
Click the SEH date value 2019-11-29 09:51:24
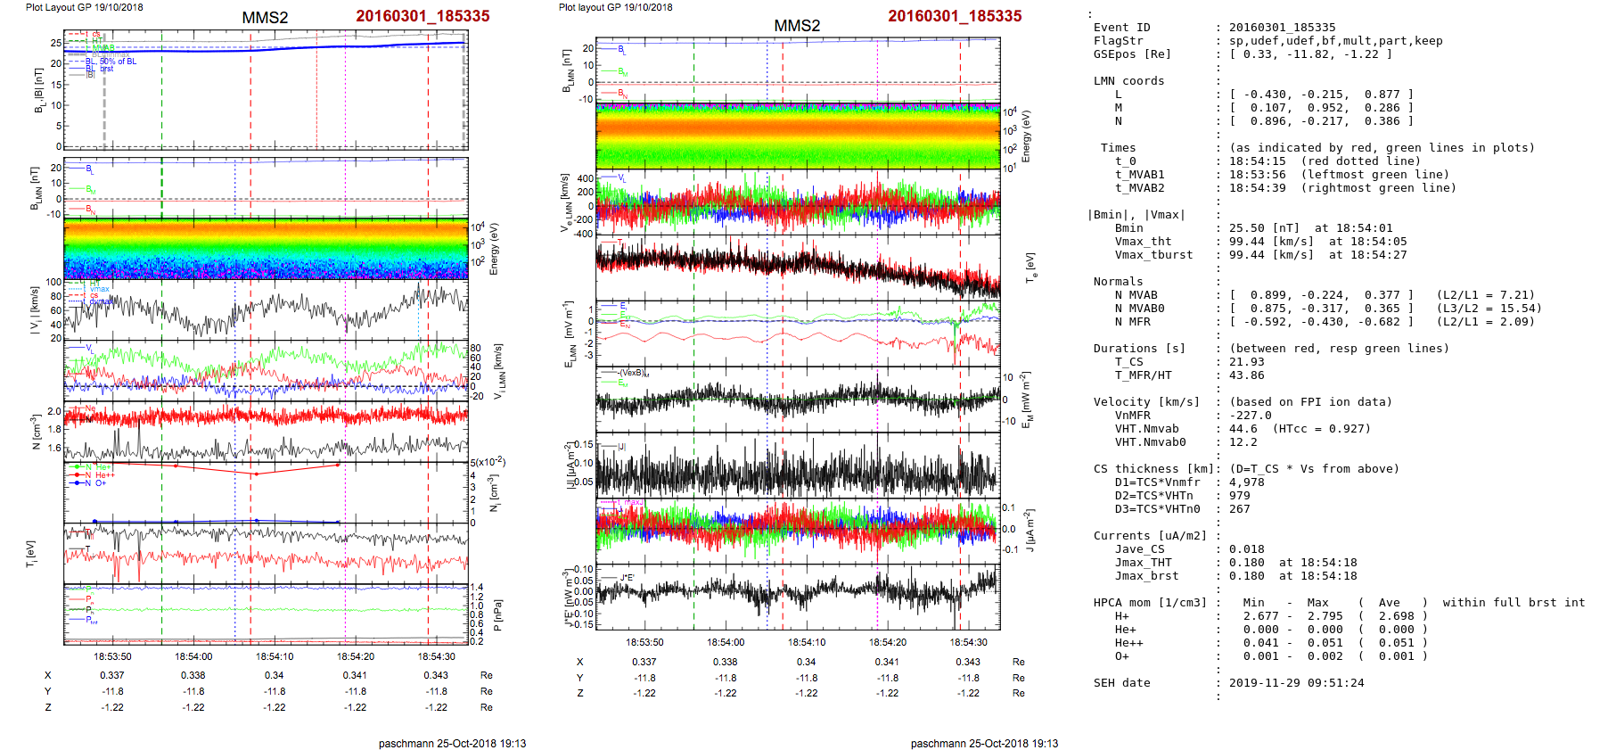click(x=1296, y=683)
